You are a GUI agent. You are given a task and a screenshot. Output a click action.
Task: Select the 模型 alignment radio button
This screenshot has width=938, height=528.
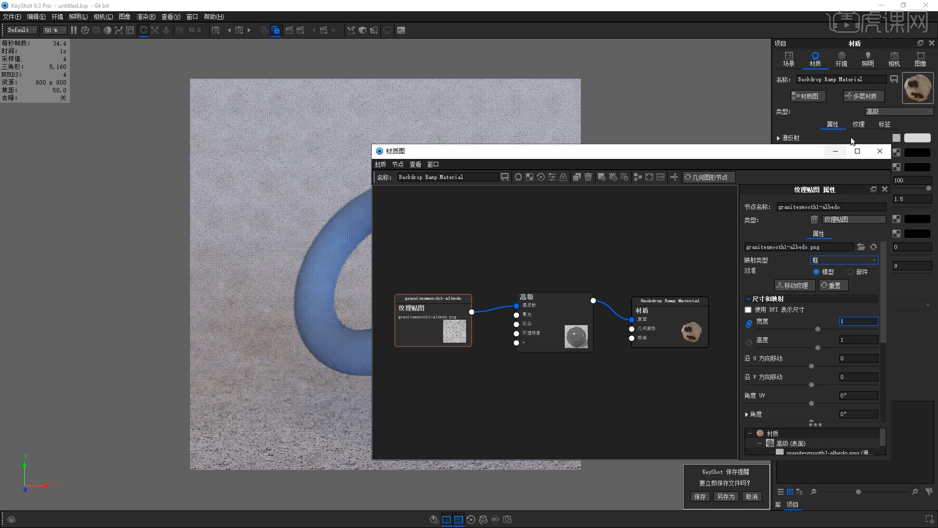click(816, 272)
